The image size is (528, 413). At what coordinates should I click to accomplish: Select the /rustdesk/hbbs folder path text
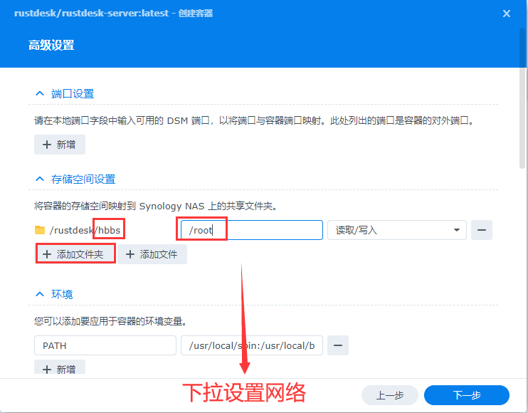coord(85,230)
